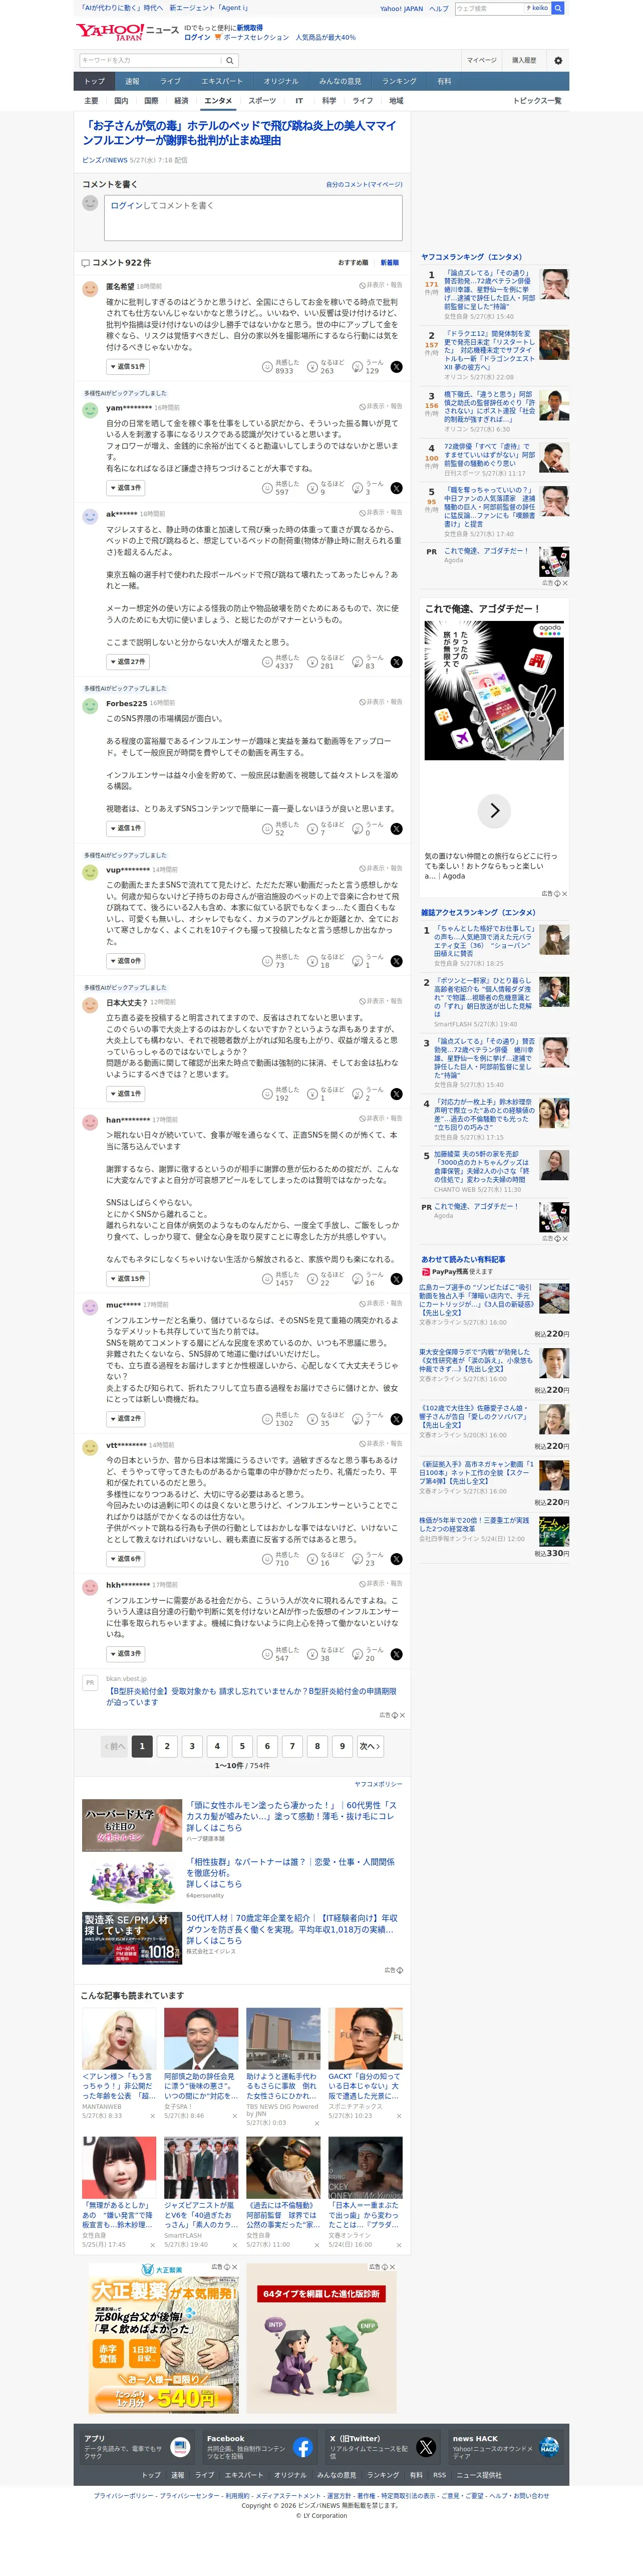Viewport: 643px width, 2576px height.
Task: Open the アプリ footer app icon
Action: pyautogui.click(x=180, y=2448)
